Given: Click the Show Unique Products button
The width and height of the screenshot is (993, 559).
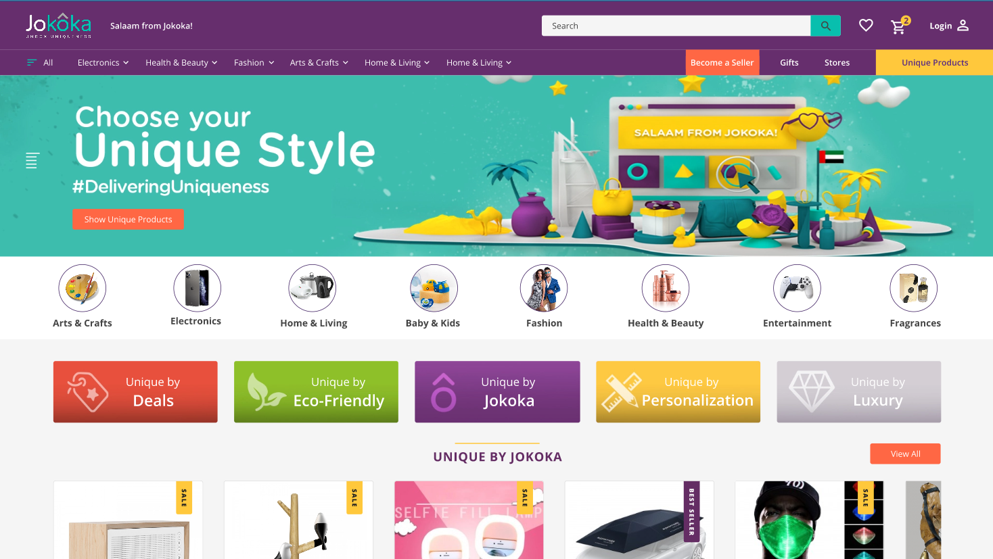Looking at the screenshot, I should click(x=128, y=219).
